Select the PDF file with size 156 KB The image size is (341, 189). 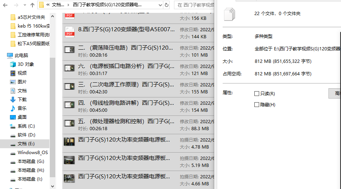click(x=138, y=18)
